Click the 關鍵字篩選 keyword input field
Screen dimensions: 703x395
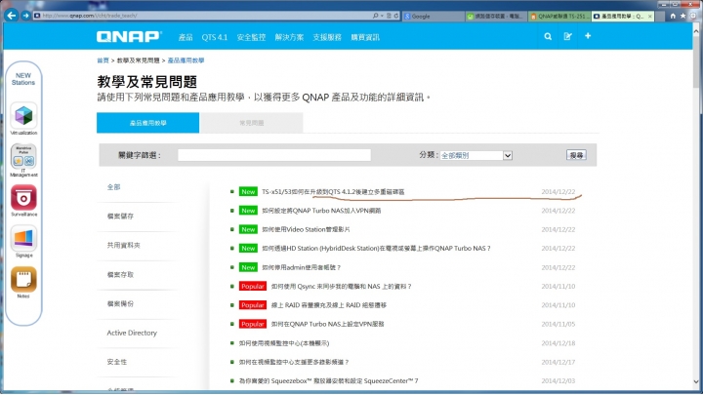pyautogui.click(x=274, y=155)
